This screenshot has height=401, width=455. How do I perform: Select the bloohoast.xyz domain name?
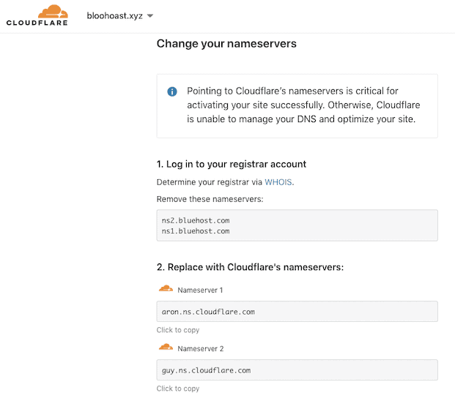115,15
